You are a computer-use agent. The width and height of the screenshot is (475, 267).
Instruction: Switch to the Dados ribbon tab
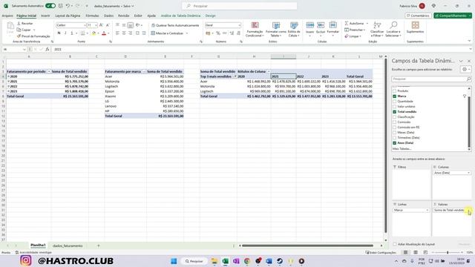pos(108,16)
